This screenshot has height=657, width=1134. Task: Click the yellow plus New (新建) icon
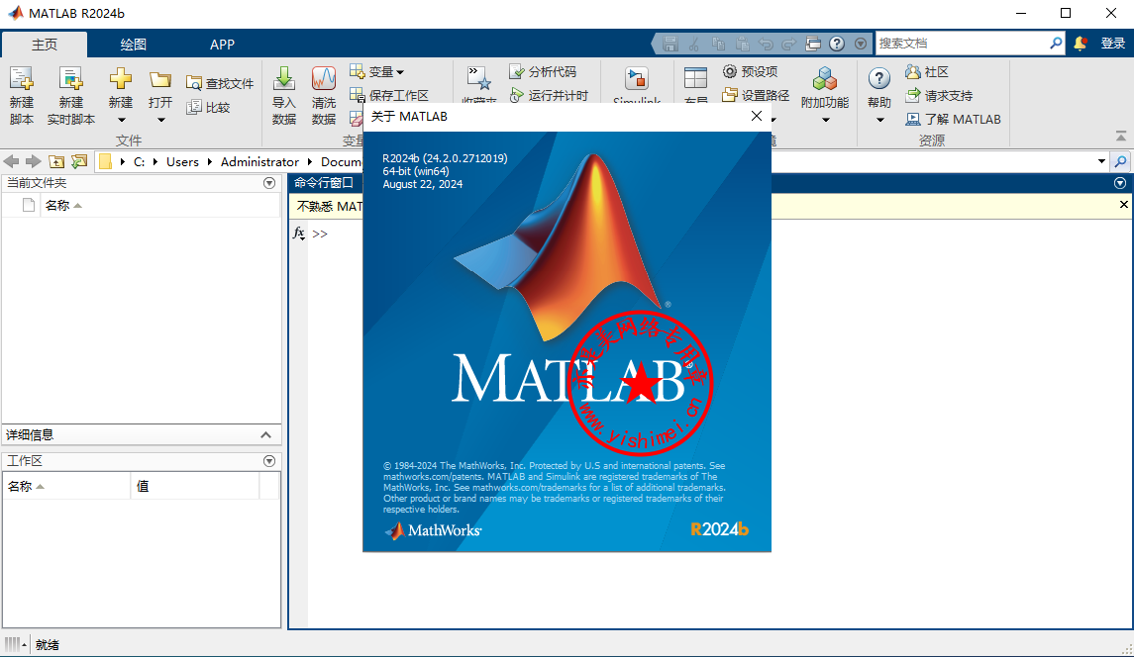[x=121, y=78]
